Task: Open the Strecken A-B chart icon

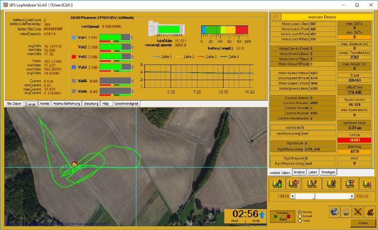Action: 312,184
